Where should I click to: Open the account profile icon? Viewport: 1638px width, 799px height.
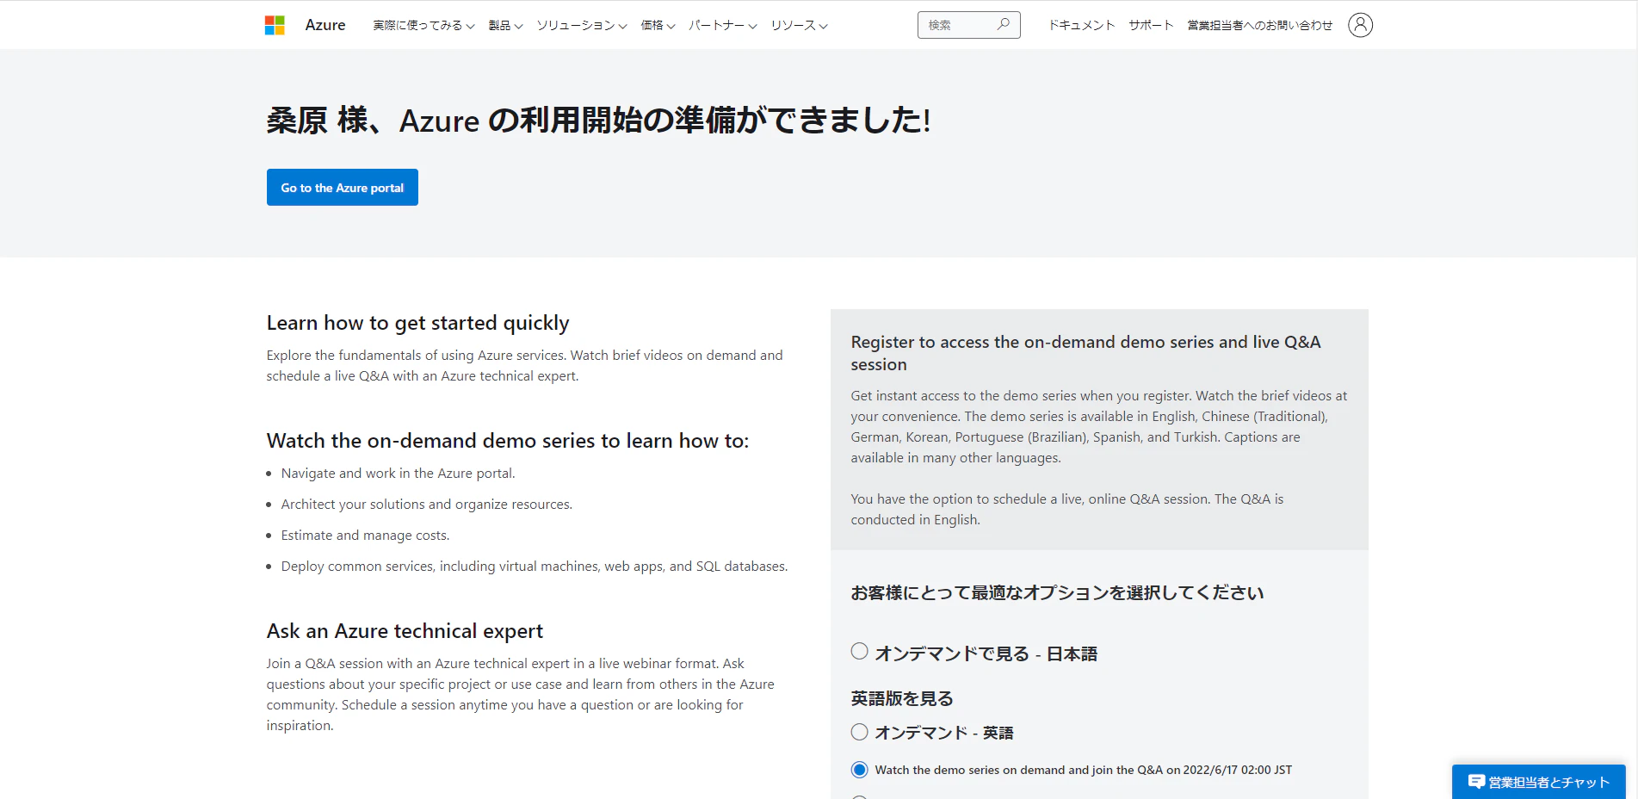(x=1360, y=25)
